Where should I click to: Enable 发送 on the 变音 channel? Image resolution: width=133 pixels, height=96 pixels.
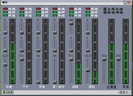tap(38, 9)
